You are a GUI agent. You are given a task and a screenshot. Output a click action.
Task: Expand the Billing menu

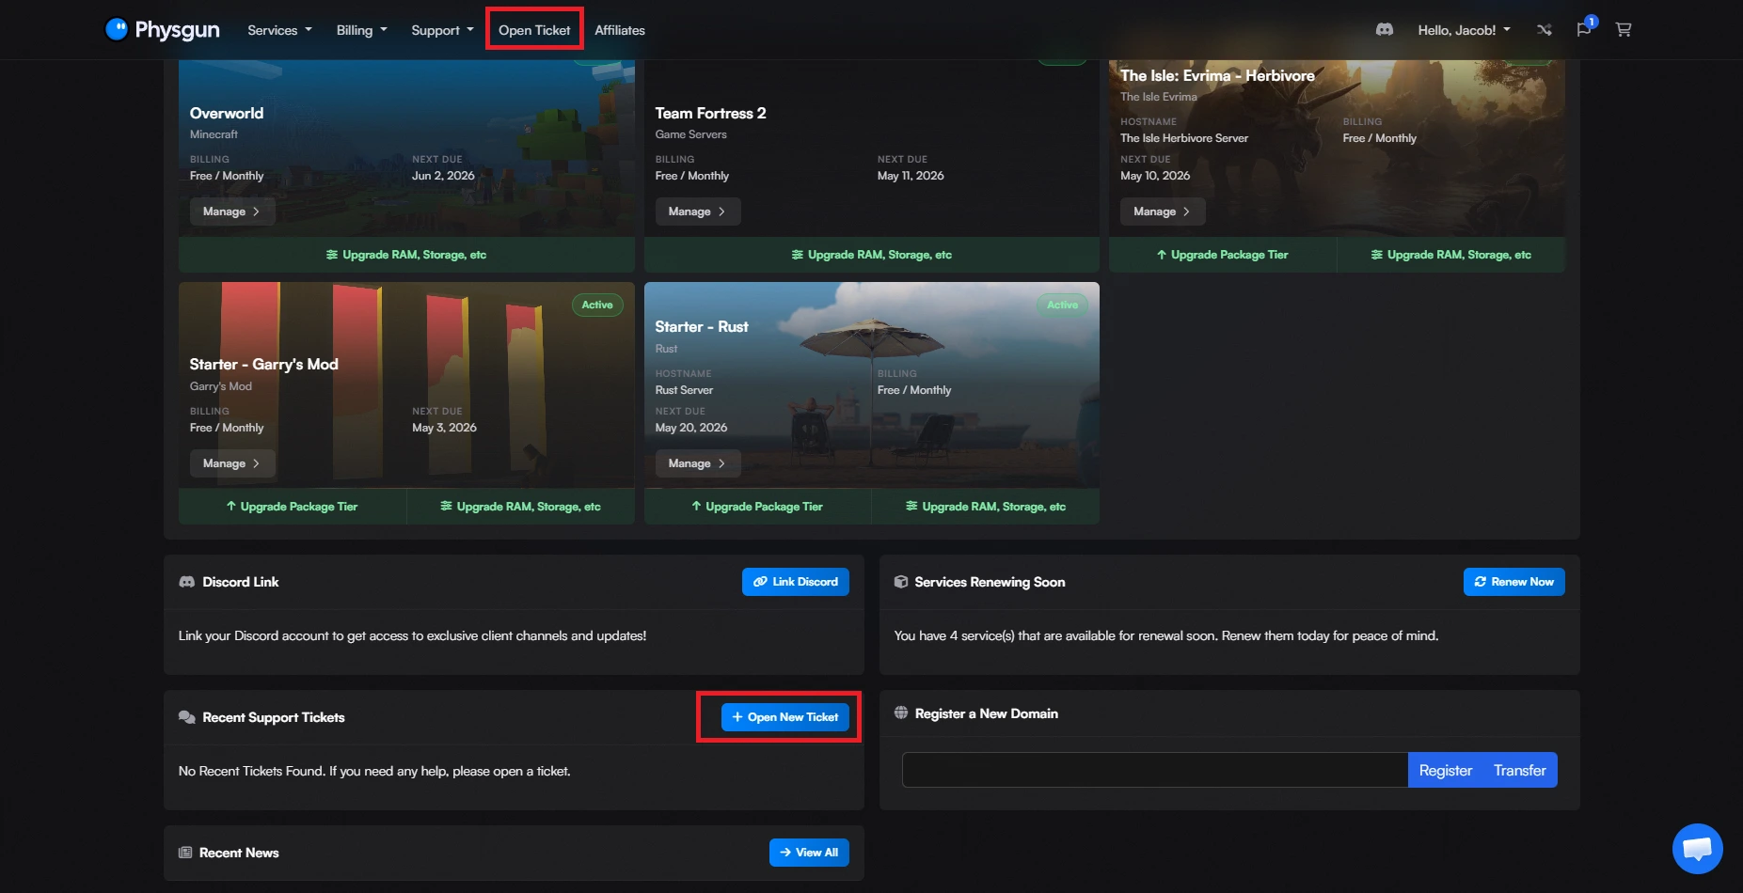[x=361, y=30]
